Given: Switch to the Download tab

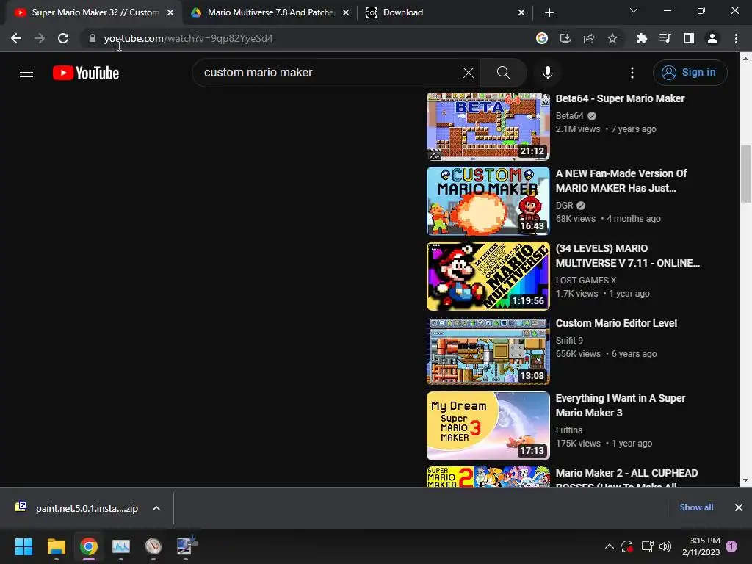Looking at the screenshot, I should point(444,12).
